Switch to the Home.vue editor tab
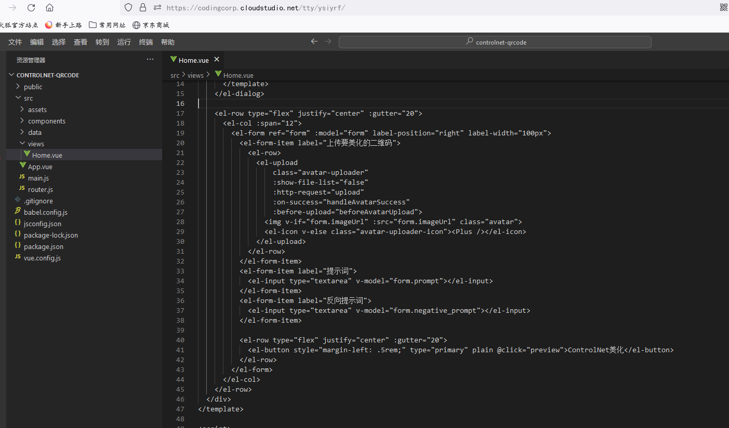The height and width of the screenshot is (428, 729). pyautogui.click(x=193, y=60)
